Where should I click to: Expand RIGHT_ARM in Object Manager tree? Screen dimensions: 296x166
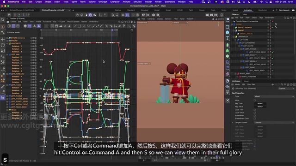(235, 74)
